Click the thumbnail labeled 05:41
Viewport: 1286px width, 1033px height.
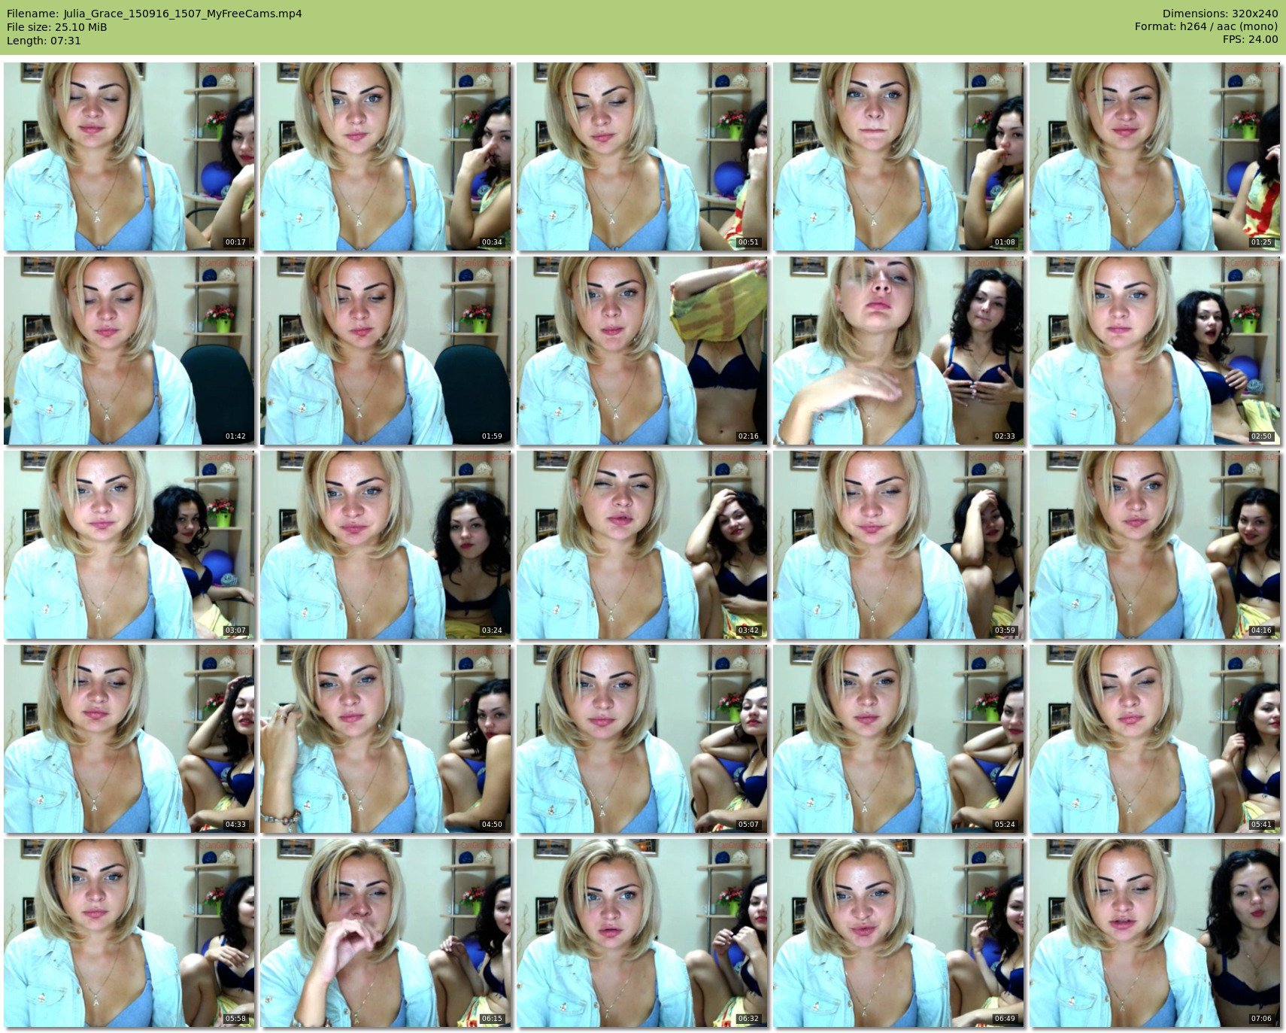pyautogui.click(x=1155, y=739)
